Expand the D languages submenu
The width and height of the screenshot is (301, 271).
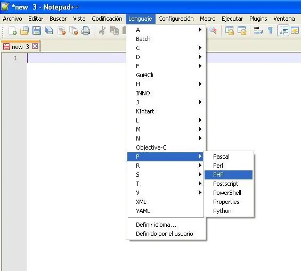click(x=166, y=57)
